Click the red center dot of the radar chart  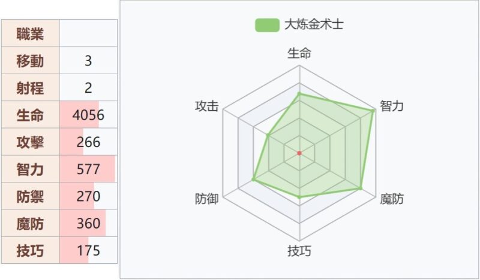coord(299,153)
